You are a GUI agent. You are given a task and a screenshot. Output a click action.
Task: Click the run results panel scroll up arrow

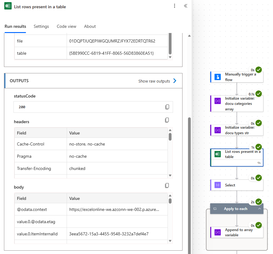pyautogui.click(x=189, y=36)
